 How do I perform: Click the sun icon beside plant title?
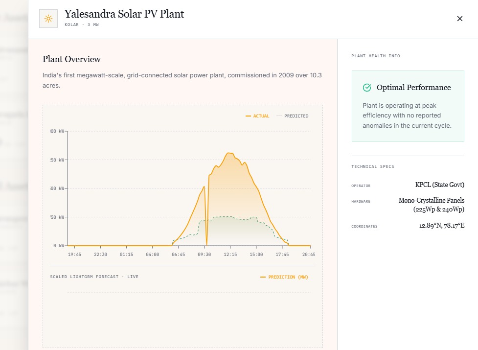pyautogui.click(x=48, y=19)
